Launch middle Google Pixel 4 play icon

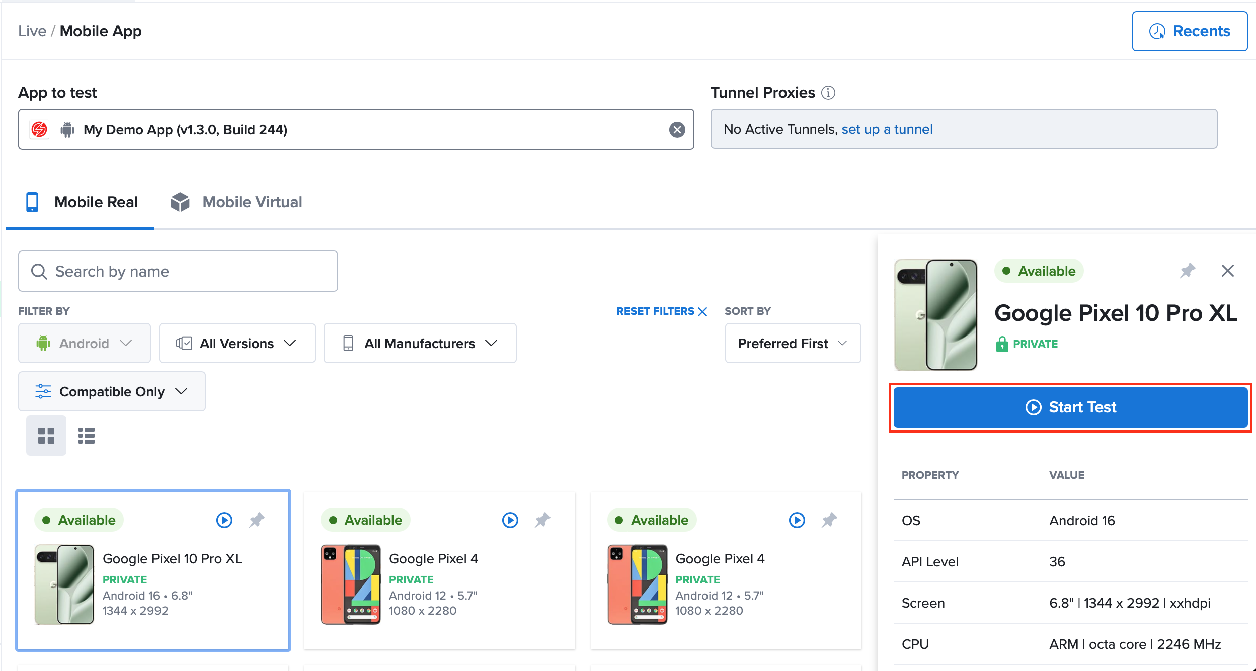[510, 520]
